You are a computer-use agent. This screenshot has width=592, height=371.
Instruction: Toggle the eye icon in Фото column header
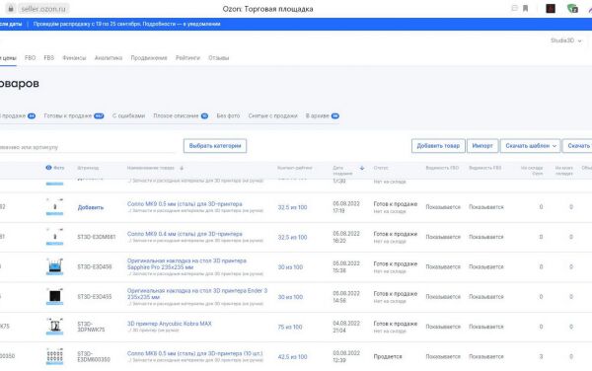pyautogui.click(x=48, y=168)
